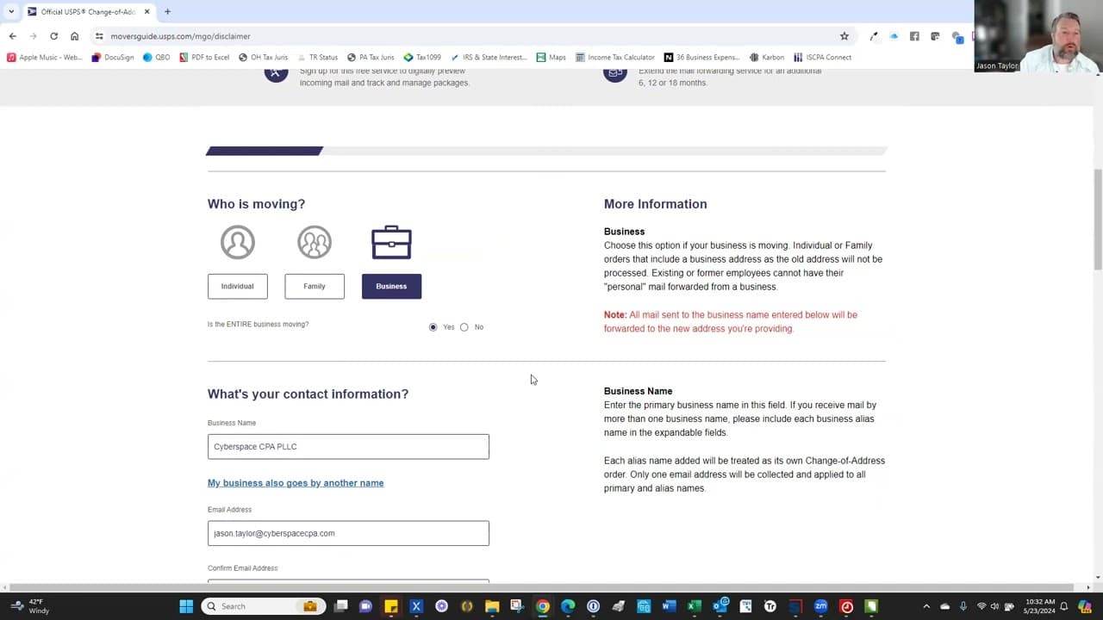
Task: Close the USPS browser tab
Action: [x=147, y=11]
